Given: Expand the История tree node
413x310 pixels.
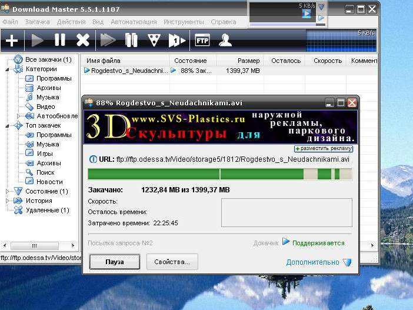Looking at the screenshot, I should [7, 201].
